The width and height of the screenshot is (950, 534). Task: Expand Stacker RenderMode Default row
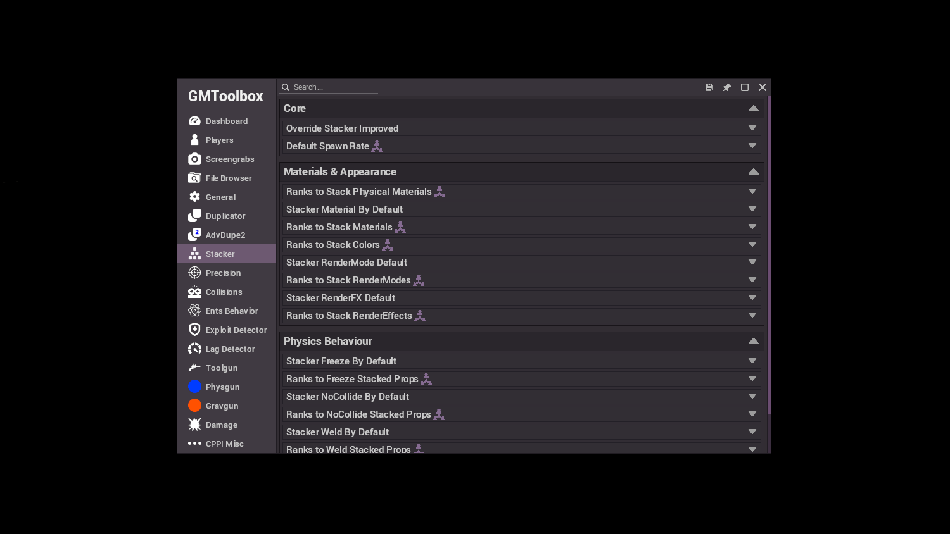click(752, 263)
